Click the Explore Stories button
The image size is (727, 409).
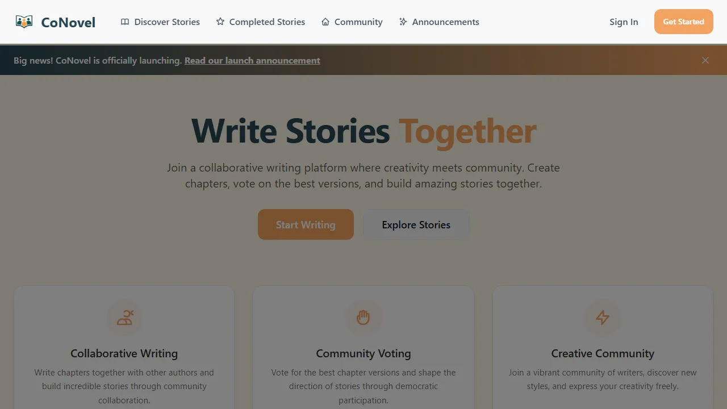tap(416, 224)
